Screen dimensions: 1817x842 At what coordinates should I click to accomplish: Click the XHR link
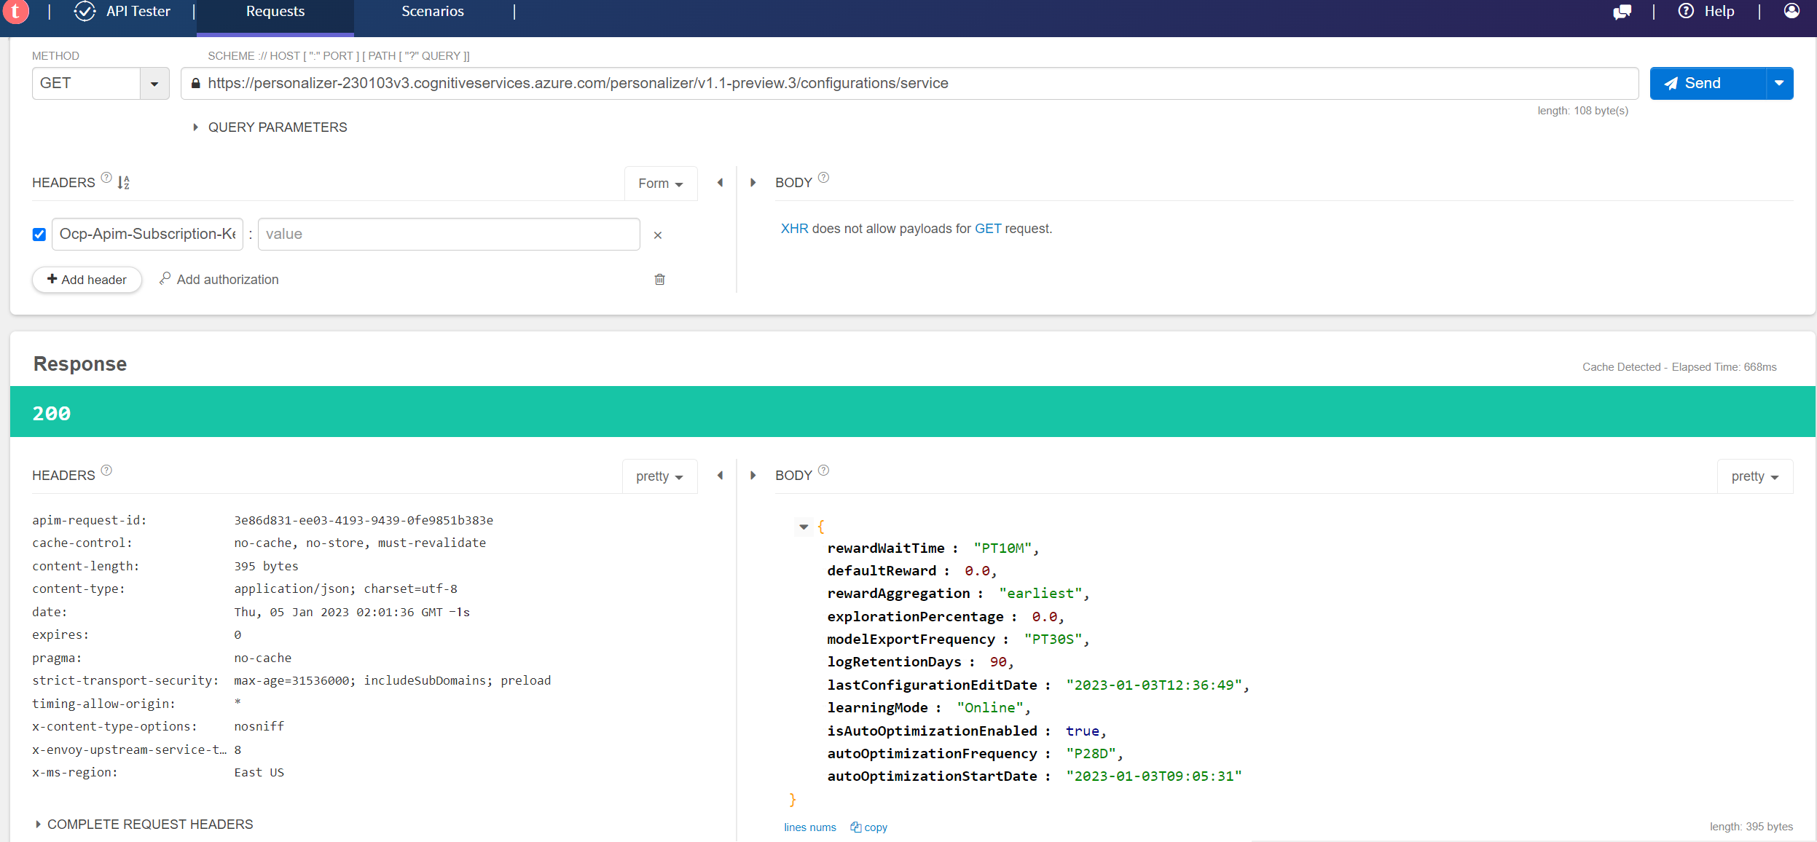[x=795, y=229]
